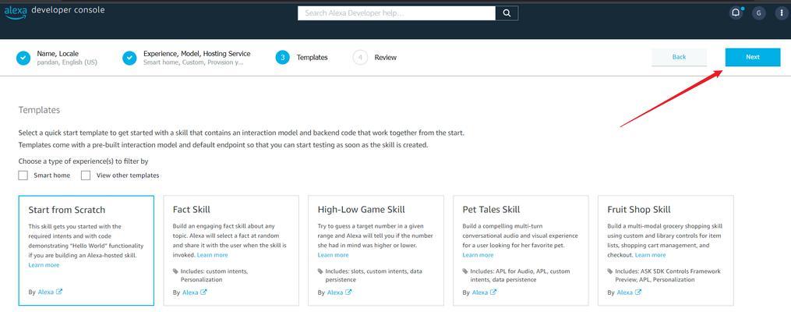Select the Fruit Shop Skill template title
The width and height of the screenshot is (791, 312).
639,210
